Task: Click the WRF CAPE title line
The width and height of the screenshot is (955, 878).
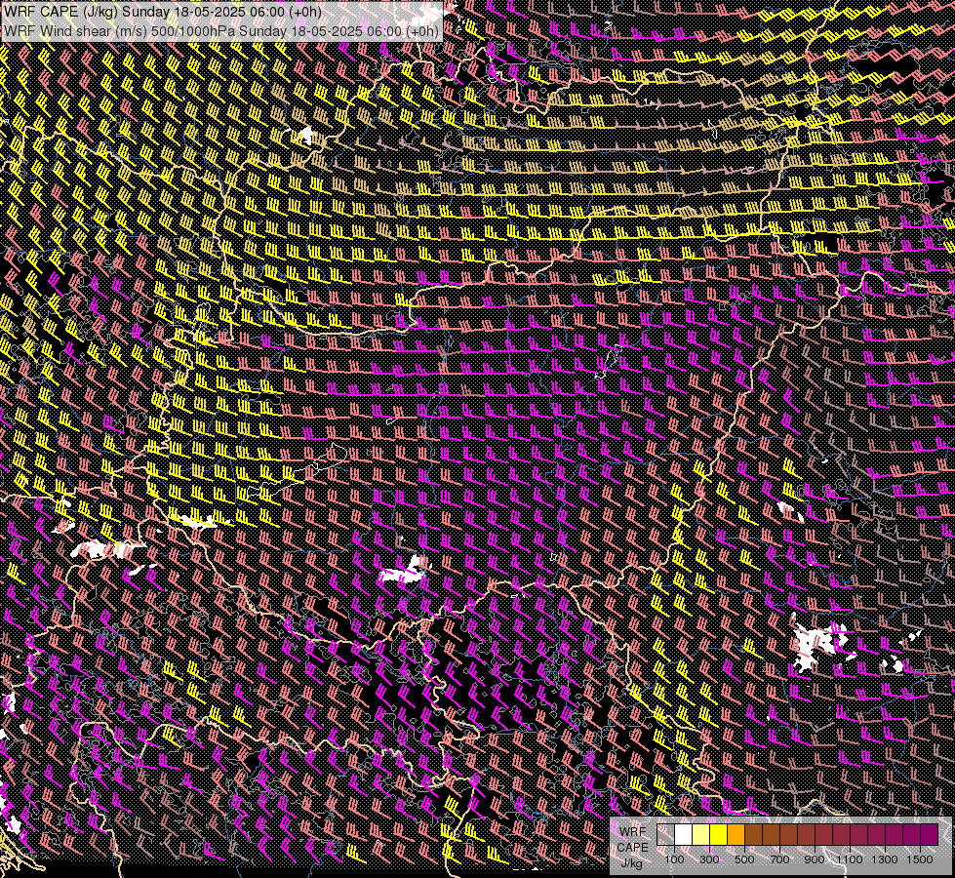Action: click(x=163, y=12)
